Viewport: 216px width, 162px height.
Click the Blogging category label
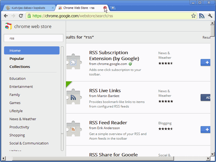[165, 123]
